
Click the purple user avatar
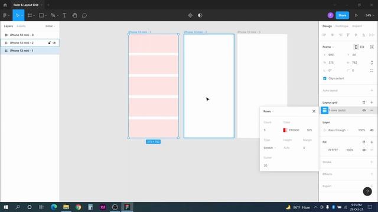[331, 15]
